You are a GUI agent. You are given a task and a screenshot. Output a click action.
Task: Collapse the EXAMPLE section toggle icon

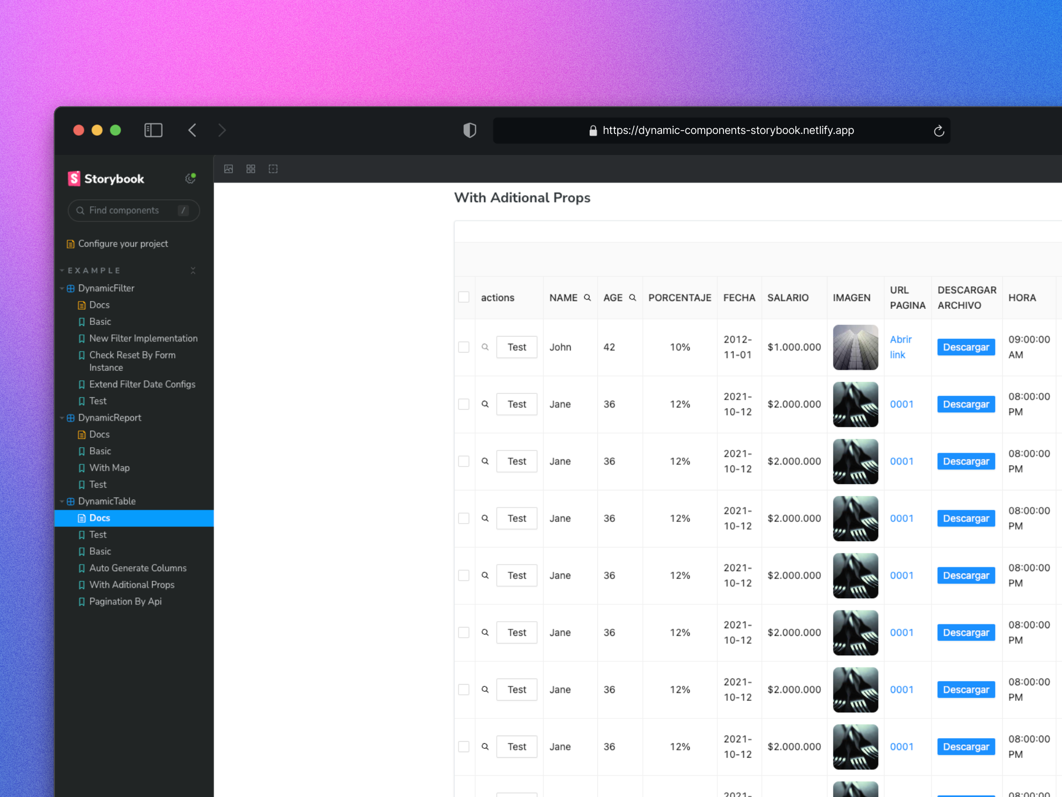(x=193, y=271)
